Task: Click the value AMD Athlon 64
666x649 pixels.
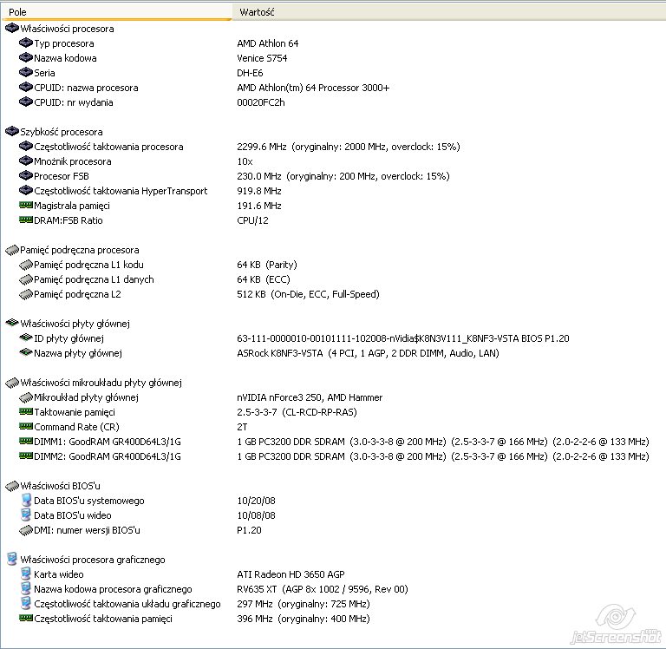Action: [x=268, y=43]
